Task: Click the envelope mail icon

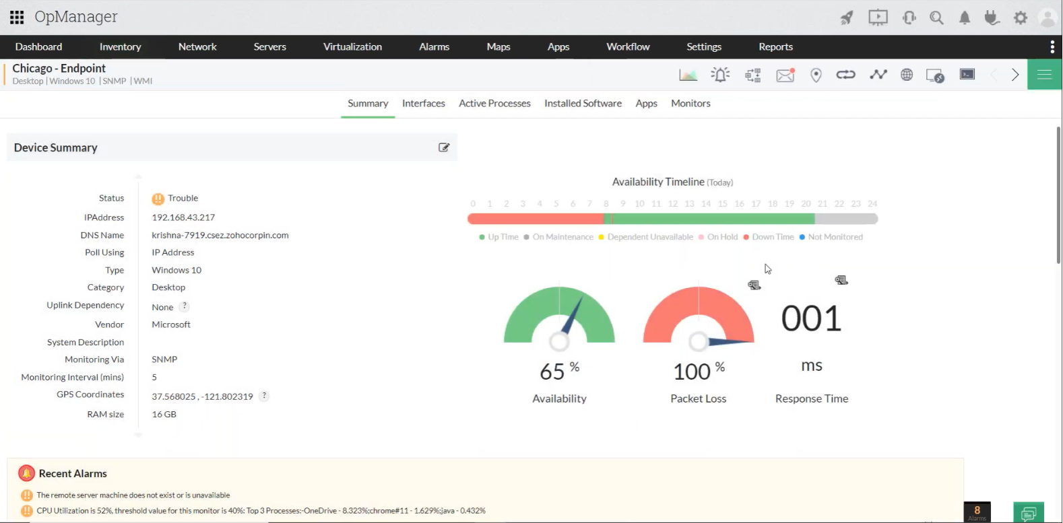Action: tap(785, 75)
